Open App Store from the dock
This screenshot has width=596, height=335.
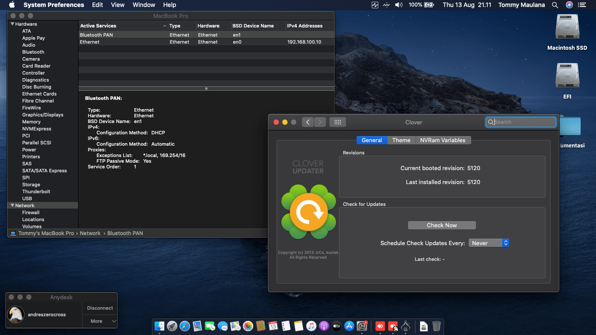(349, 326)
